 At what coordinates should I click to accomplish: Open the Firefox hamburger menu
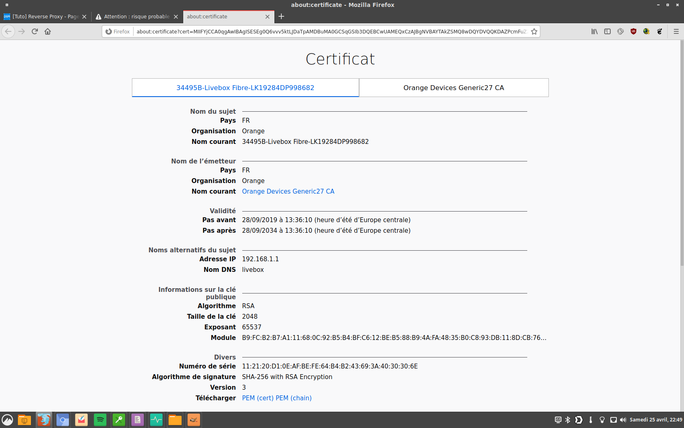[676, 31]
